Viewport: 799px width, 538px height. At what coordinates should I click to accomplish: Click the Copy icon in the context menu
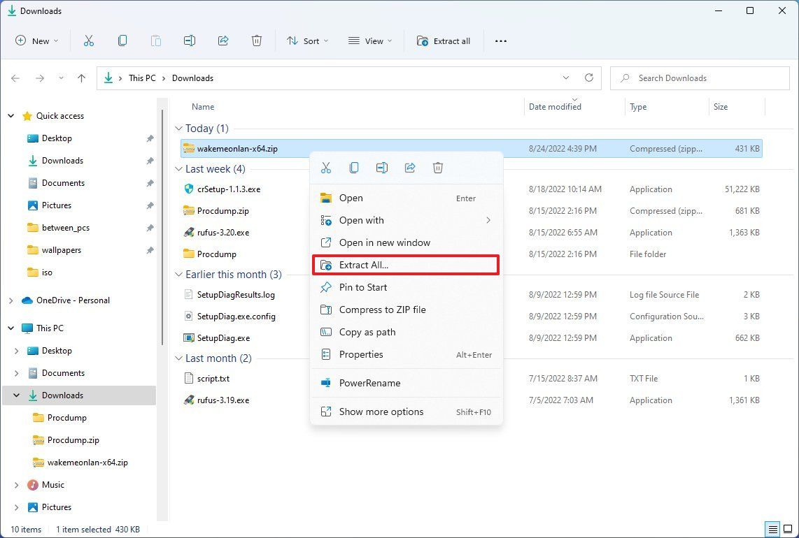coord(354,168)
